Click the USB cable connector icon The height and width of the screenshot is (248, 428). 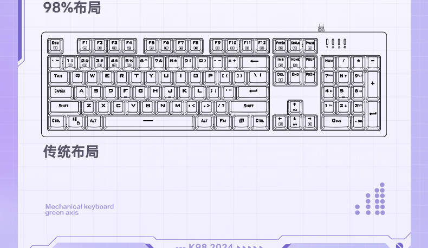[x=321, y=27]
